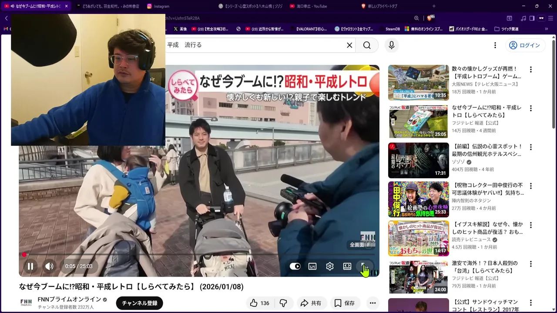Open the browser hamburger main menu
Image resolution: width=557 pixels, height=313 pixels.
pos(551,18)
